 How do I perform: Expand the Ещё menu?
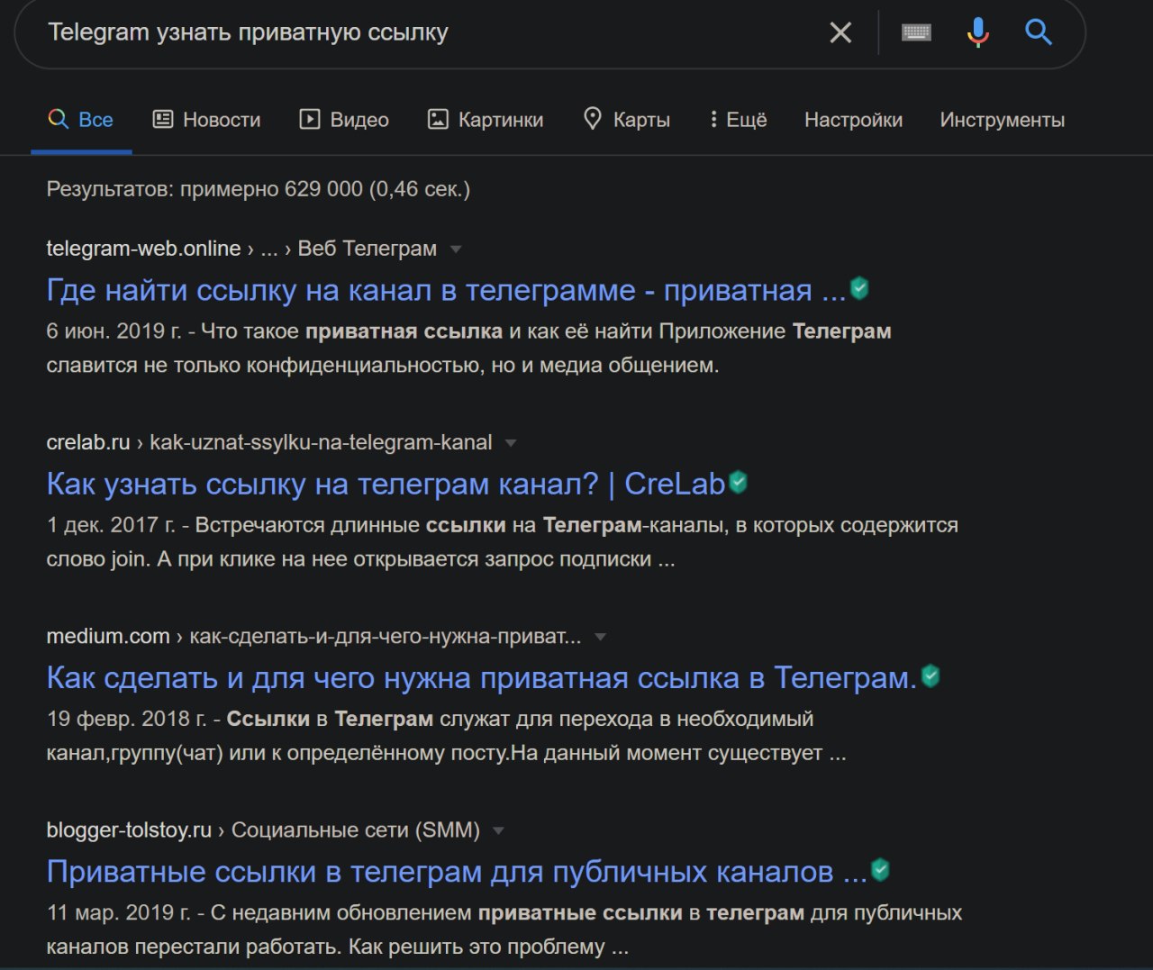738,120
